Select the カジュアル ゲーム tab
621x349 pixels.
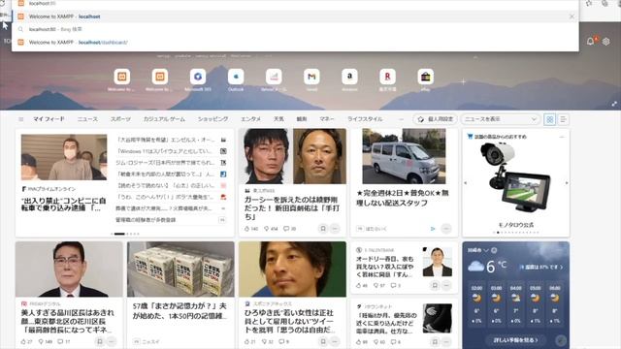(164, 119)
